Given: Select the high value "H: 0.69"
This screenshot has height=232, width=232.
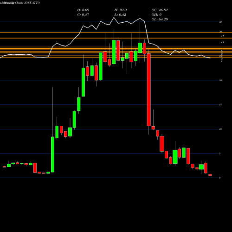Looking at the screenshot, I should tap(121, 10).
